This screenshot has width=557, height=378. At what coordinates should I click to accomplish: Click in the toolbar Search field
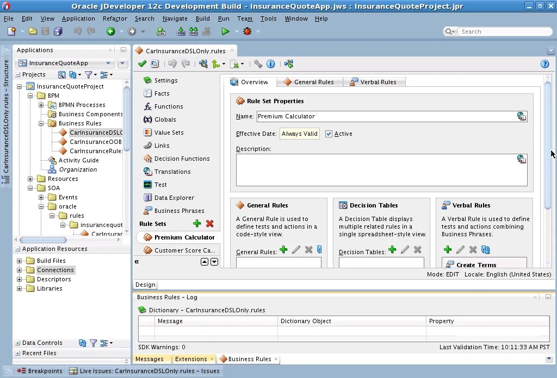504,31
